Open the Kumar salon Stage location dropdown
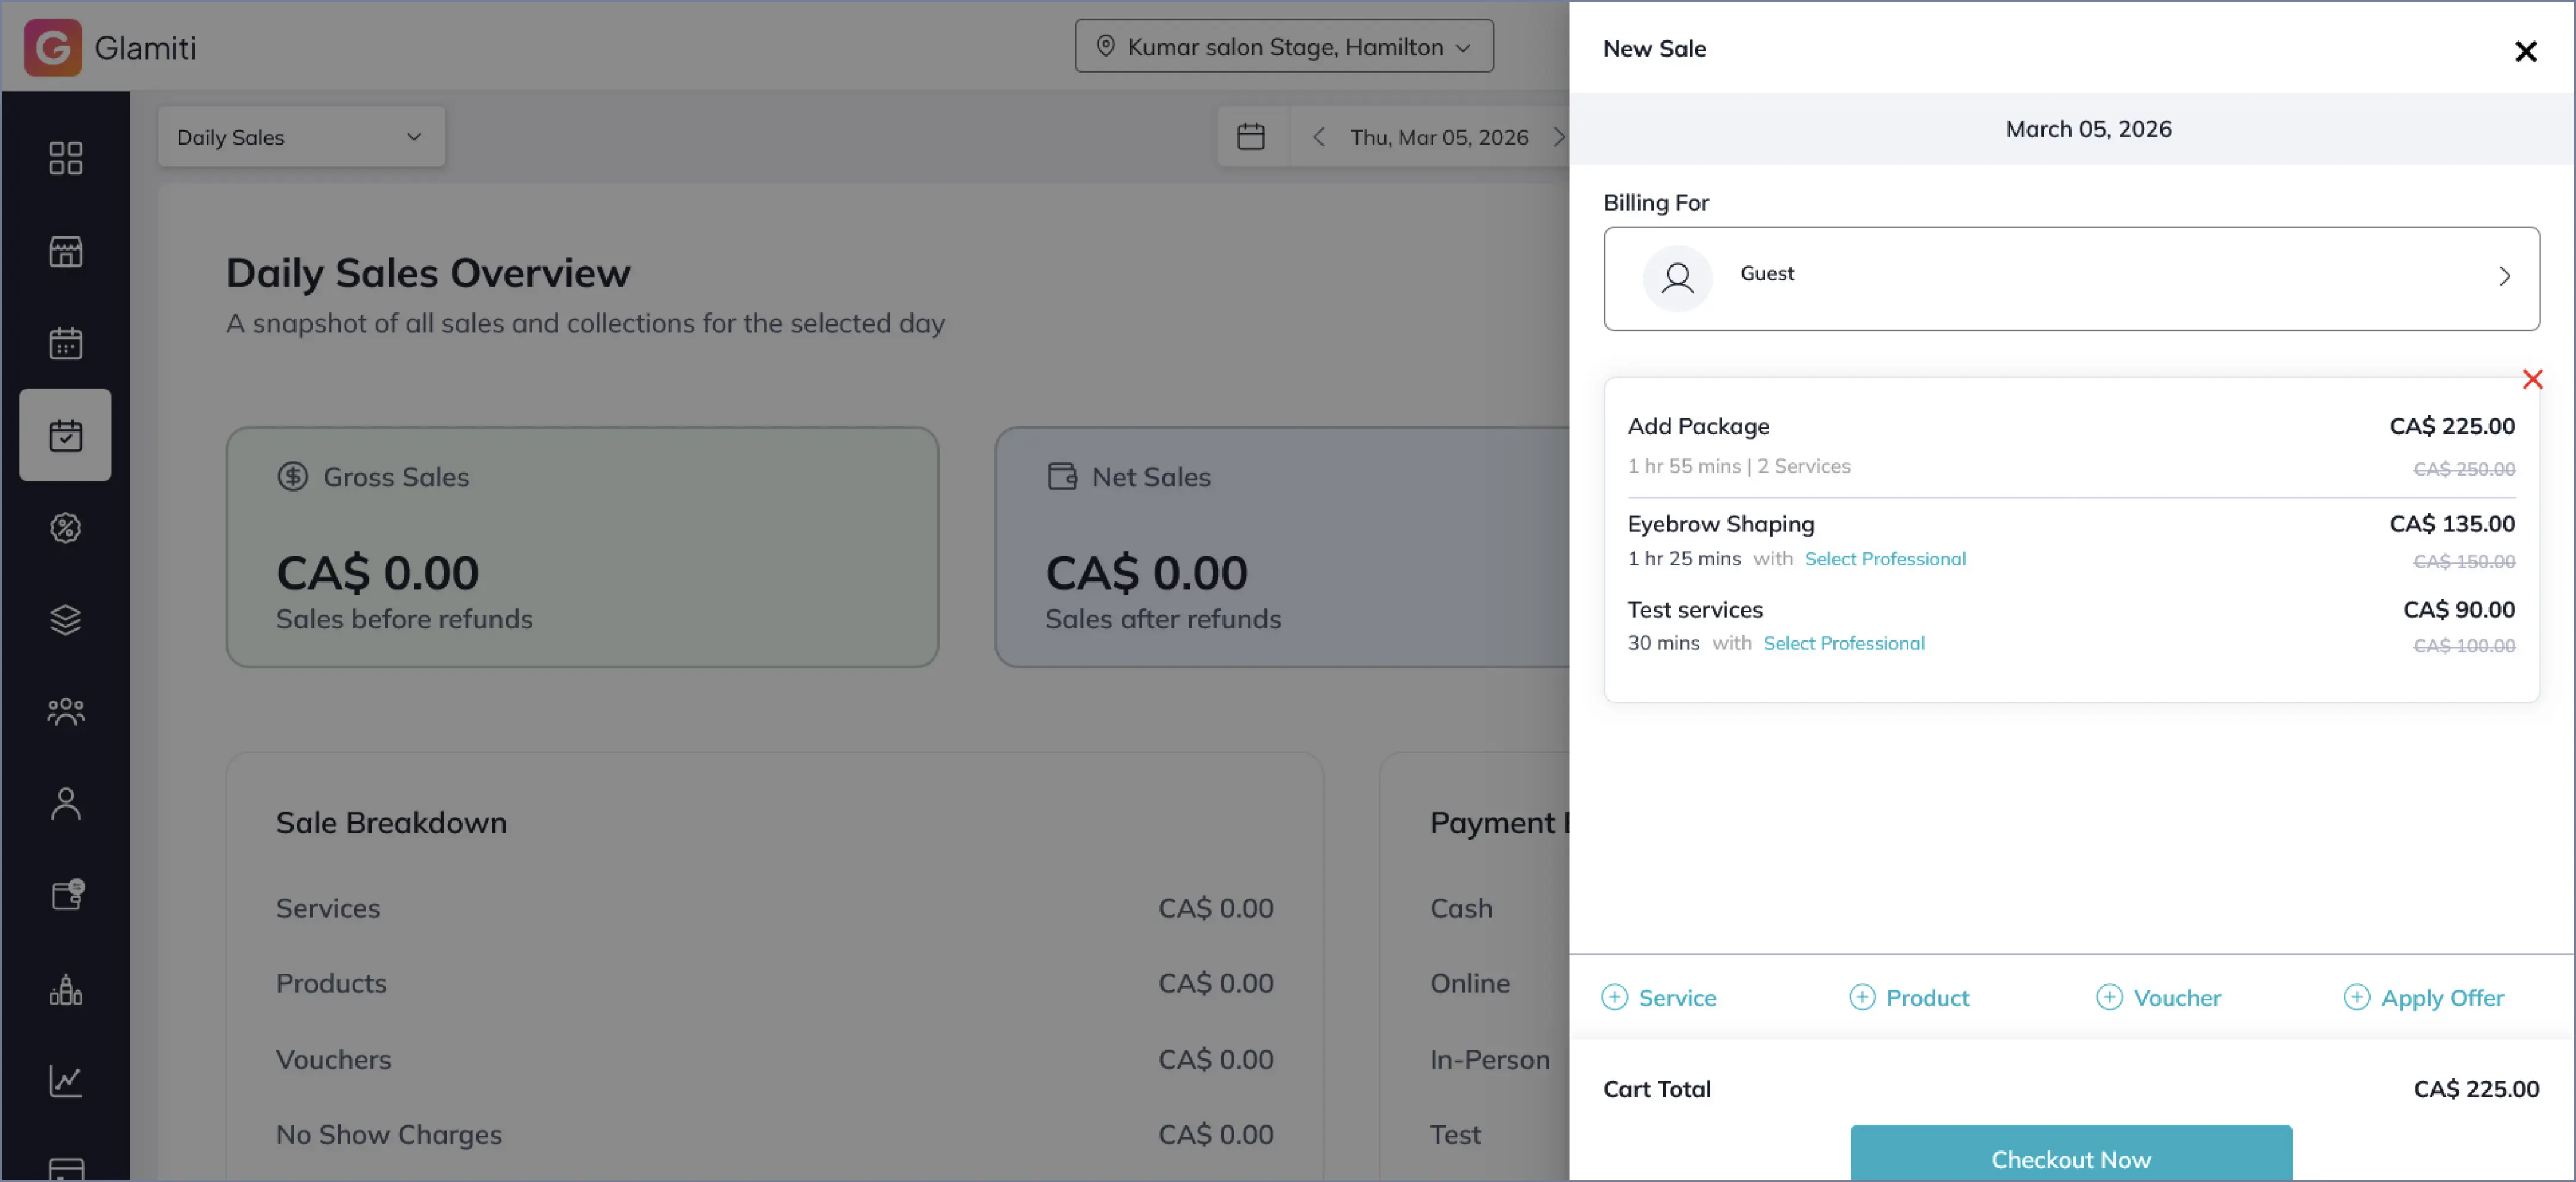This screenshot has height=1182, width=2576. (1283, 47)
